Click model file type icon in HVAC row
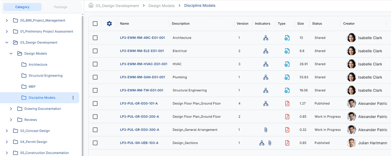391x156 pixels. pos(287,64)
